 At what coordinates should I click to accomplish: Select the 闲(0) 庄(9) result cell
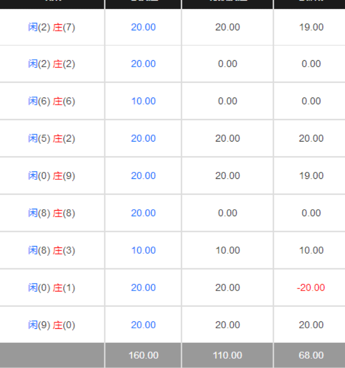click(x=51, y=176)
